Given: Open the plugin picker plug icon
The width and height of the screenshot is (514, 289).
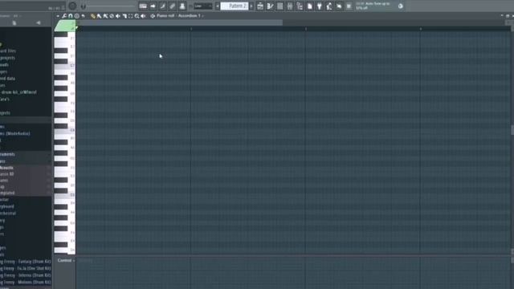Looking at the screenshot, I should 320,6.
